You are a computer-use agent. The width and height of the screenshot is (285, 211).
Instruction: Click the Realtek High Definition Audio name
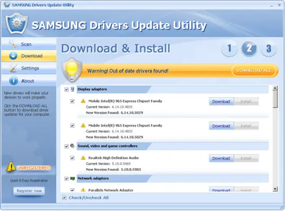[x=113, y=158]
